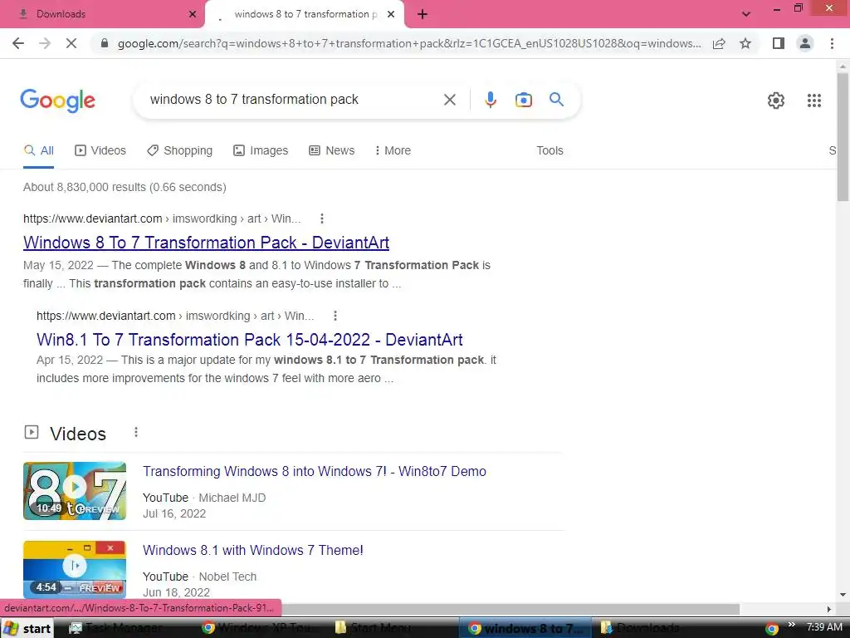850x638 pixels.
Task: Open Google quick settings gear
Action: pyautogui.click(x=776, y=101)
